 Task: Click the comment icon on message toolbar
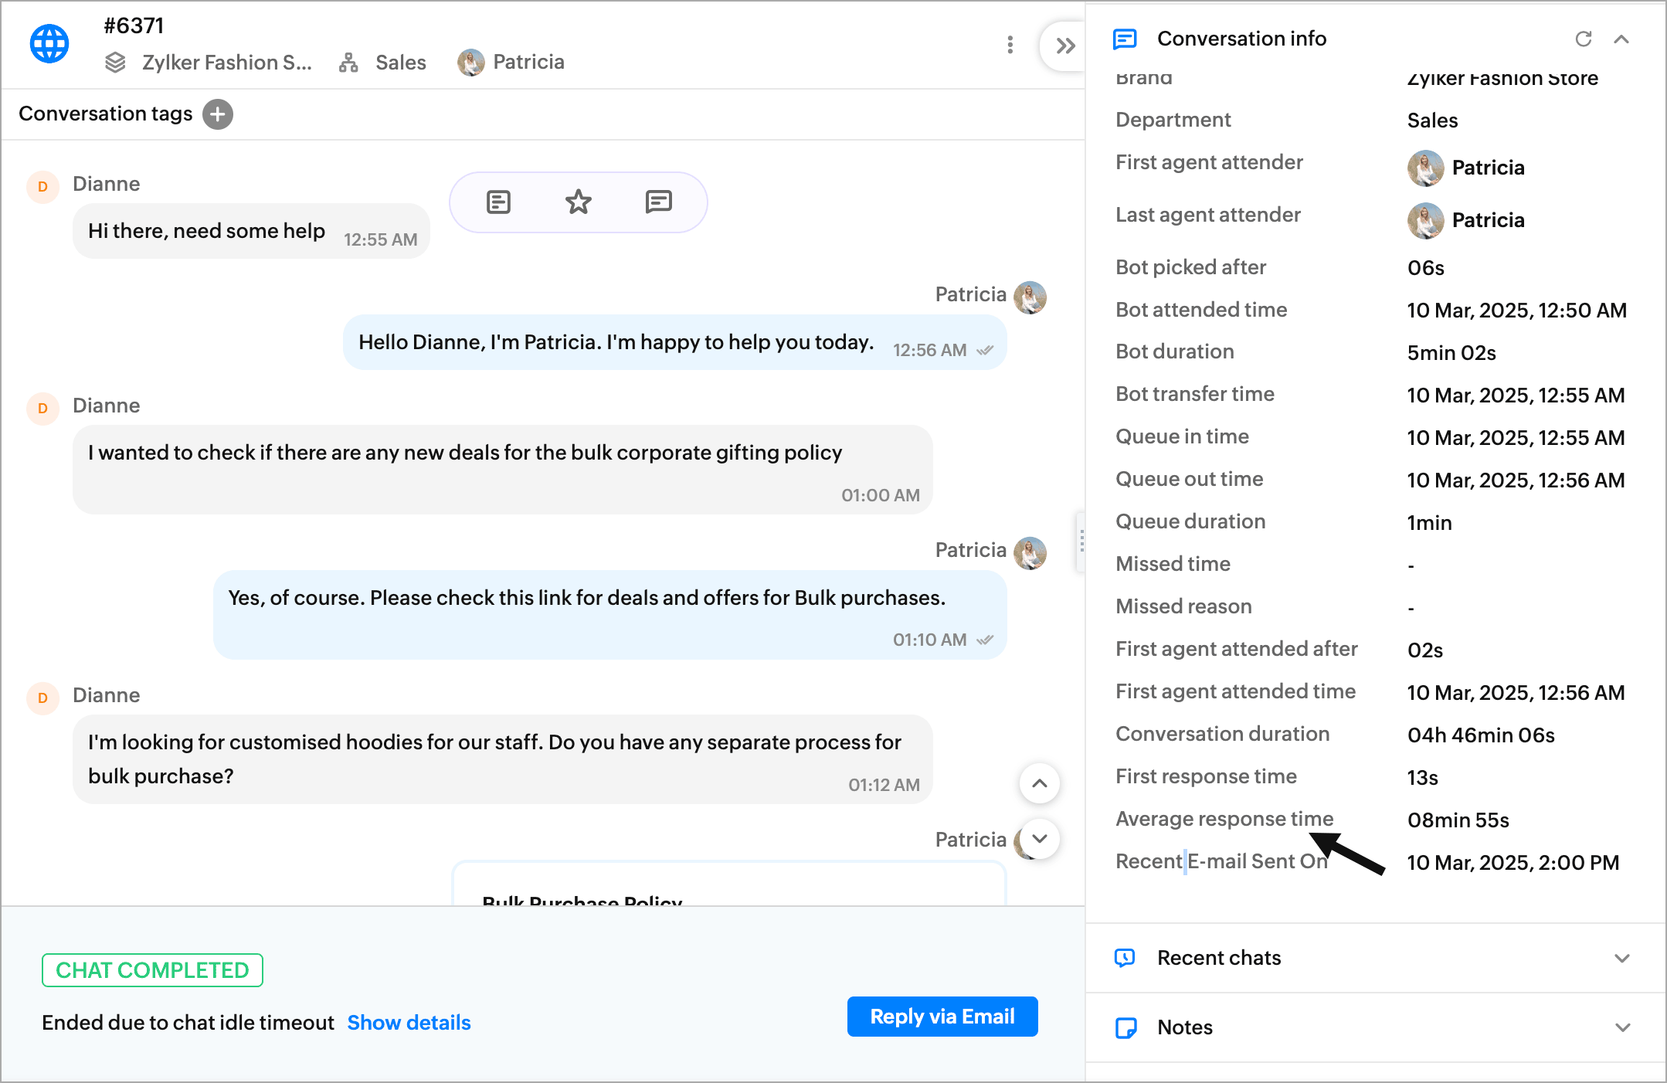[x=658, y=202]
